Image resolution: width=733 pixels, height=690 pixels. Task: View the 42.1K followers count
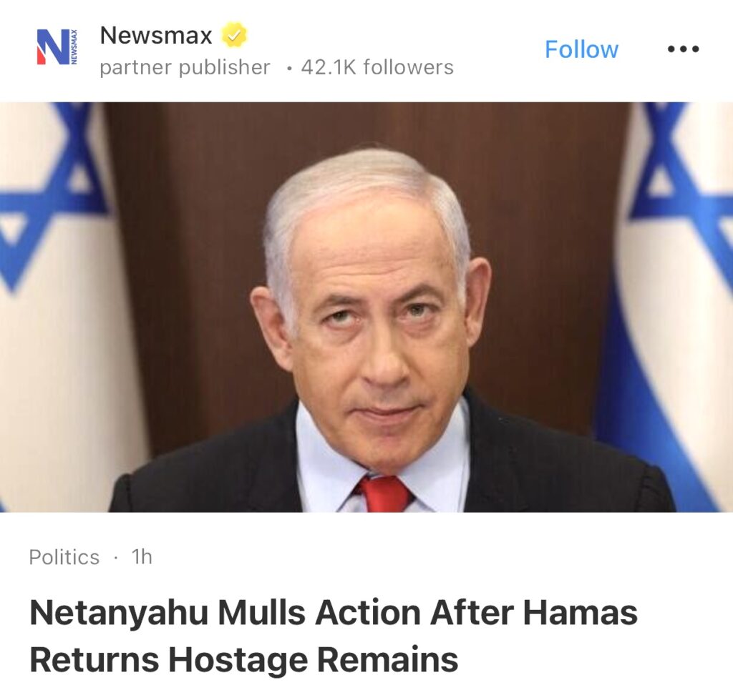(377, 67)
